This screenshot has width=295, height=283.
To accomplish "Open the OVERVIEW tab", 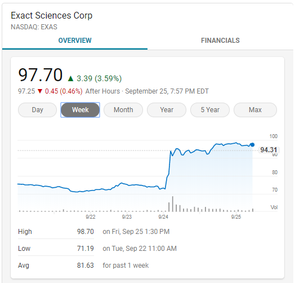I will pos(75,41).
